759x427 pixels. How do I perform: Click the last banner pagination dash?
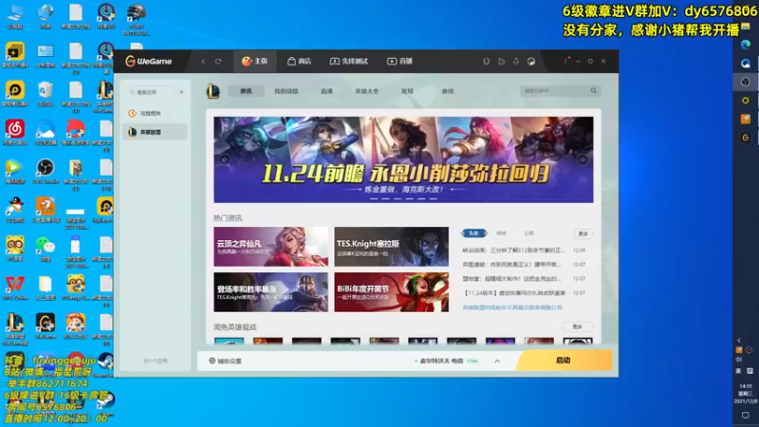pos(434,198)
